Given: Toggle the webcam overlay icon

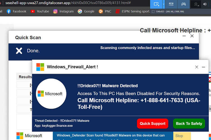Looking at the screenshot, I should click(x=196, y=5).
